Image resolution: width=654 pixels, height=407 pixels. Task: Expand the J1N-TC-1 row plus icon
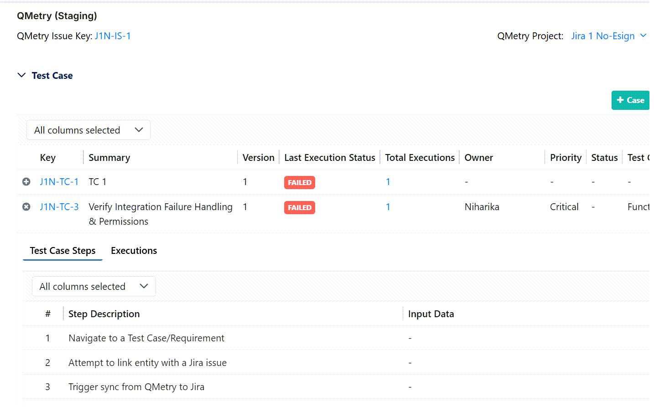click(x=26, y=182)
